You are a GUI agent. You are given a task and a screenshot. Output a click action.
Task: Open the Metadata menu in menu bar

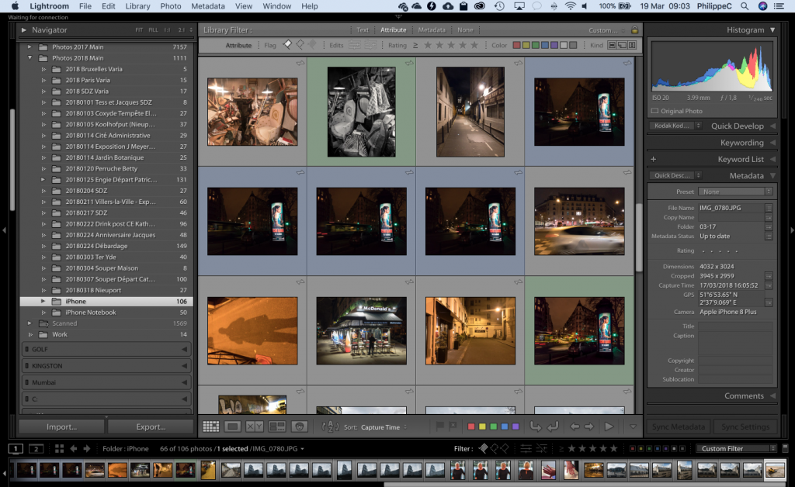click(208, 6)
